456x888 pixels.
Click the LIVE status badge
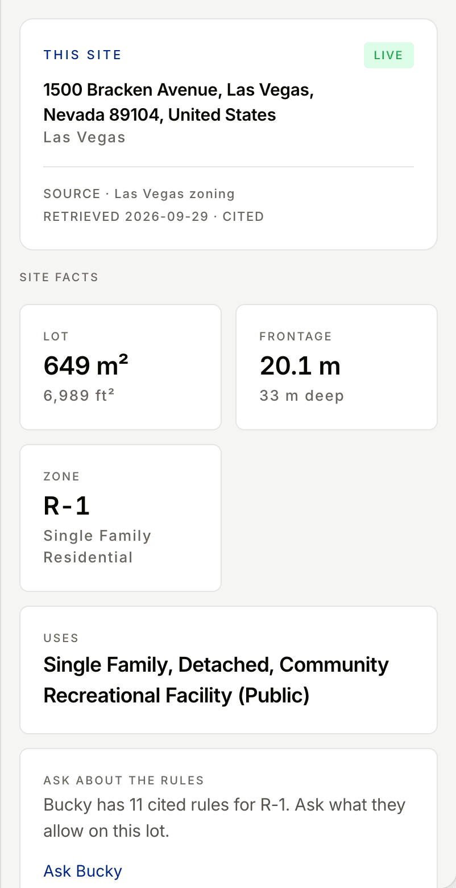point(389,55)
